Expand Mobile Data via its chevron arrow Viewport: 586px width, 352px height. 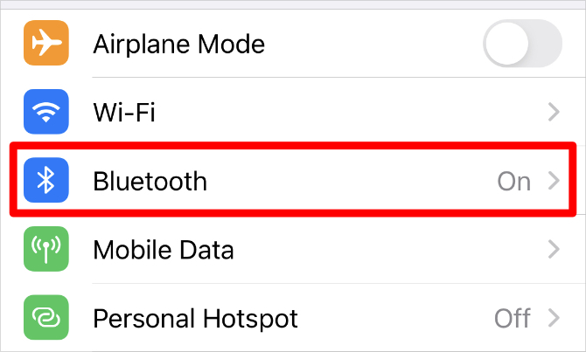pos(554,249)
